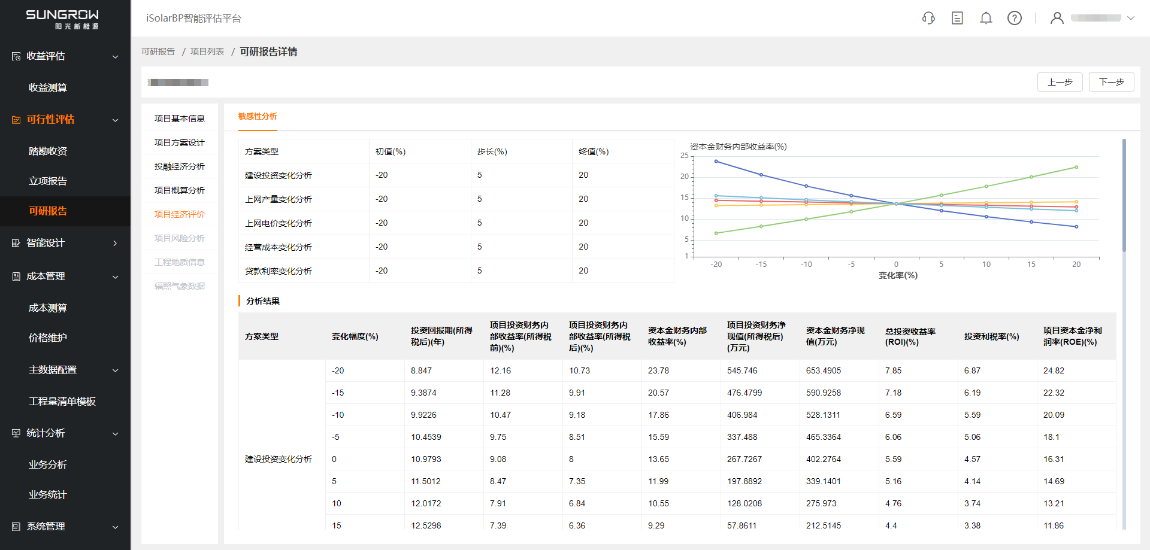Click the 成本管理 sidebar icon
Screen dimensions: 1150x550
16,276
